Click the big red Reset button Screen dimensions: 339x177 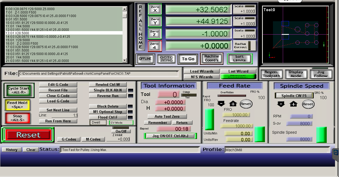click(28, 135)
